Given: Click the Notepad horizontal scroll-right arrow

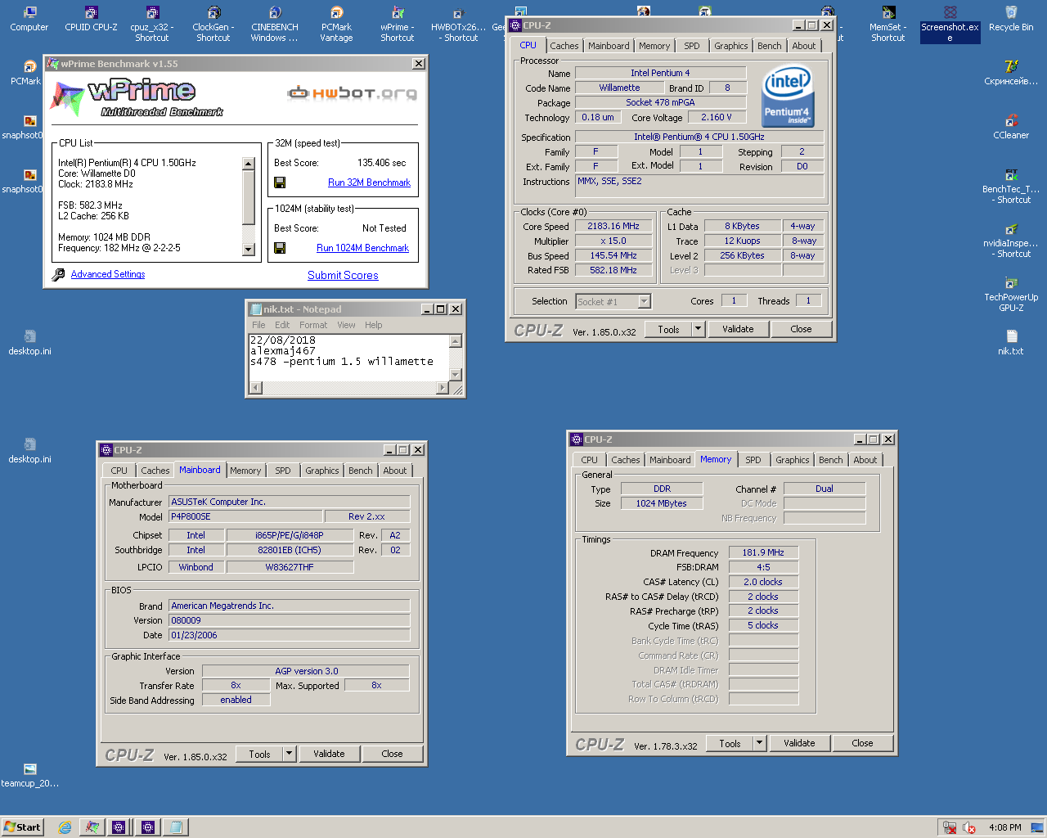Looking at the screenshot, I should (443, 388).
